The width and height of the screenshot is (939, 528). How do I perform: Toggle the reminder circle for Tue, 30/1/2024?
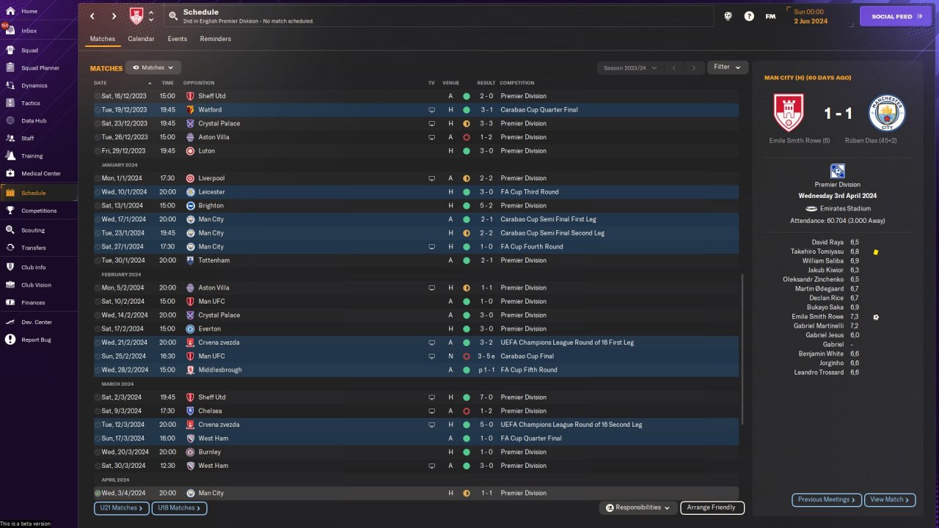tap(98, 260)
